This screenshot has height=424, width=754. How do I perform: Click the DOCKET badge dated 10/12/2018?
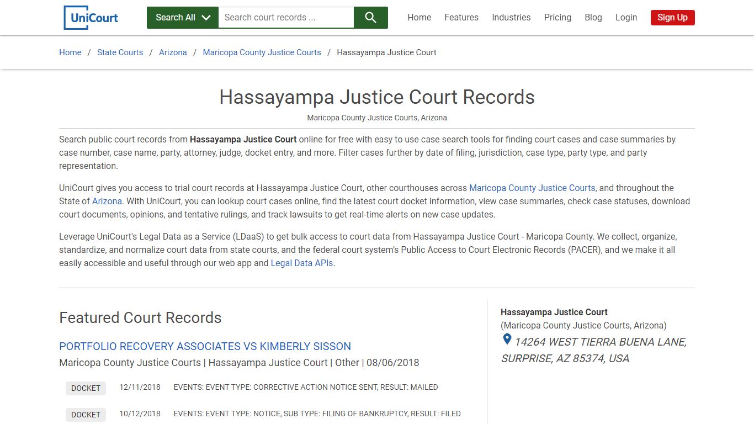pyautogui.click(x=86, y=415)
